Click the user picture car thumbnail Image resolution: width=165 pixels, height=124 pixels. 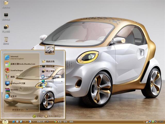(x=50, y=50)
